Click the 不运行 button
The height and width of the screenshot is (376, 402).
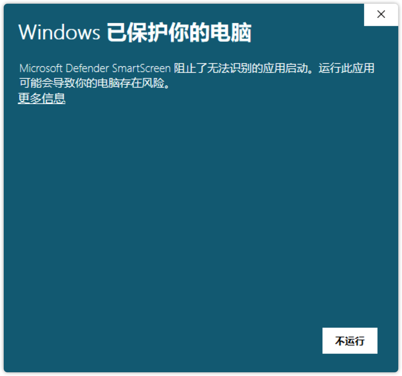click(350, 341)
